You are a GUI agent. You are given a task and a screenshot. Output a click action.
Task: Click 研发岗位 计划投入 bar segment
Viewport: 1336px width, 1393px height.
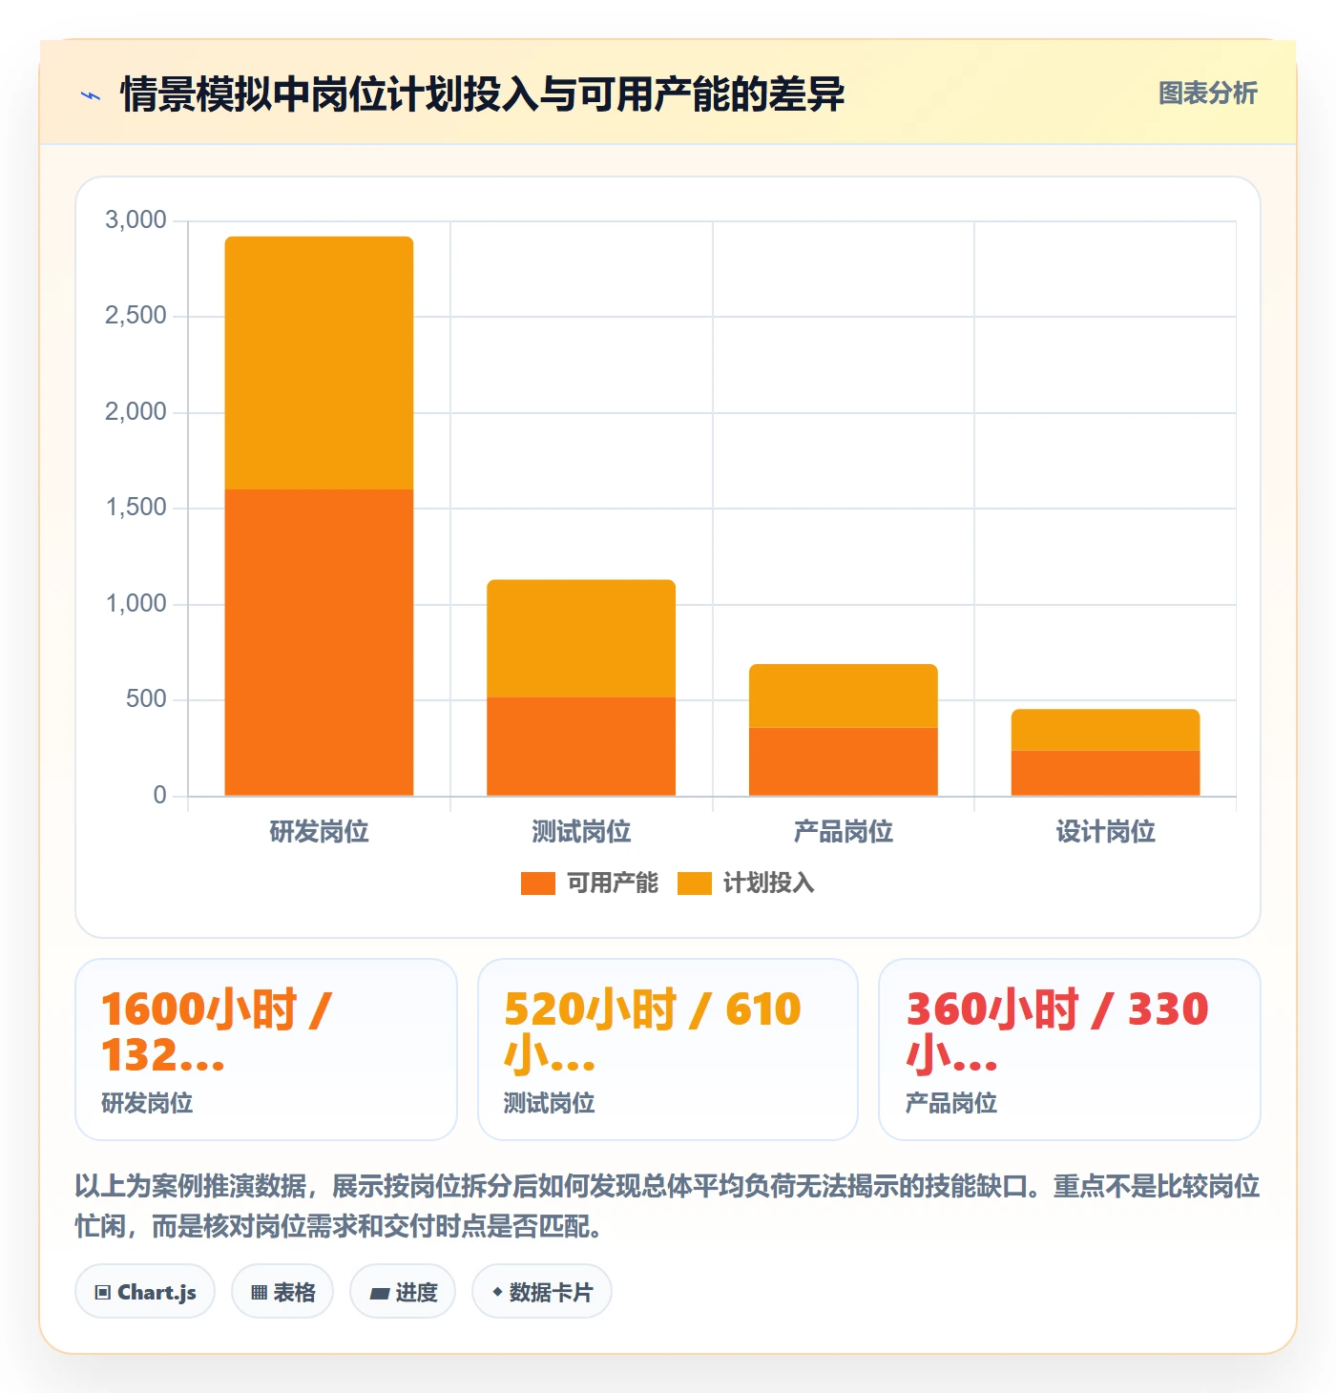coord(319,363)
